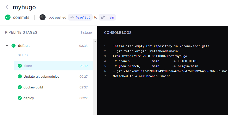The height and width of the screenshot is (115, 228).
Task: Collapse the default stage chevron
Action: 7,46
